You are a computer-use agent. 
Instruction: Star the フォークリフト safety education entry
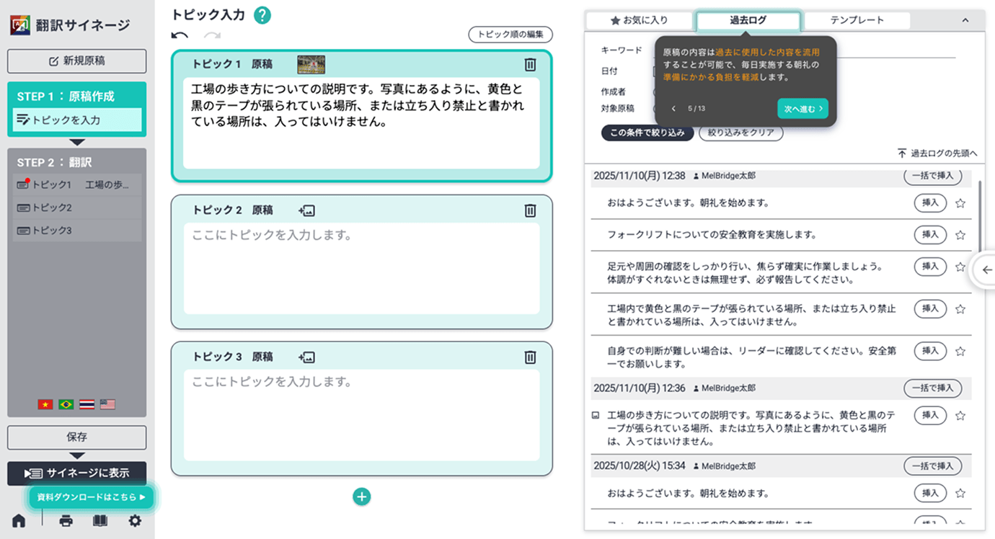pos(960,235)
